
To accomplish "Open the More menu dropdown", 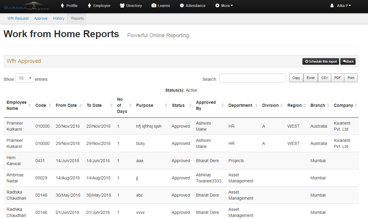I will 224,5.
